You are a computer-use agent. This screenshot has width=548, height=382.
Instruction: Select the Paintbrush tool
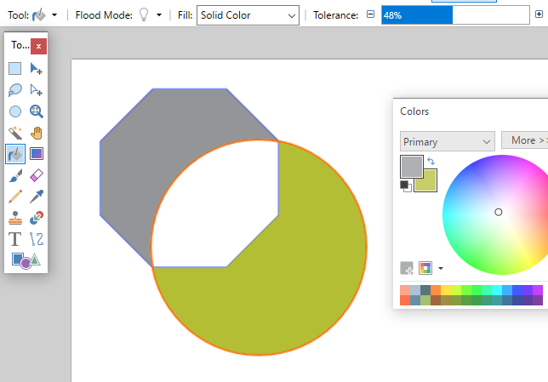(x=15, y=175)
